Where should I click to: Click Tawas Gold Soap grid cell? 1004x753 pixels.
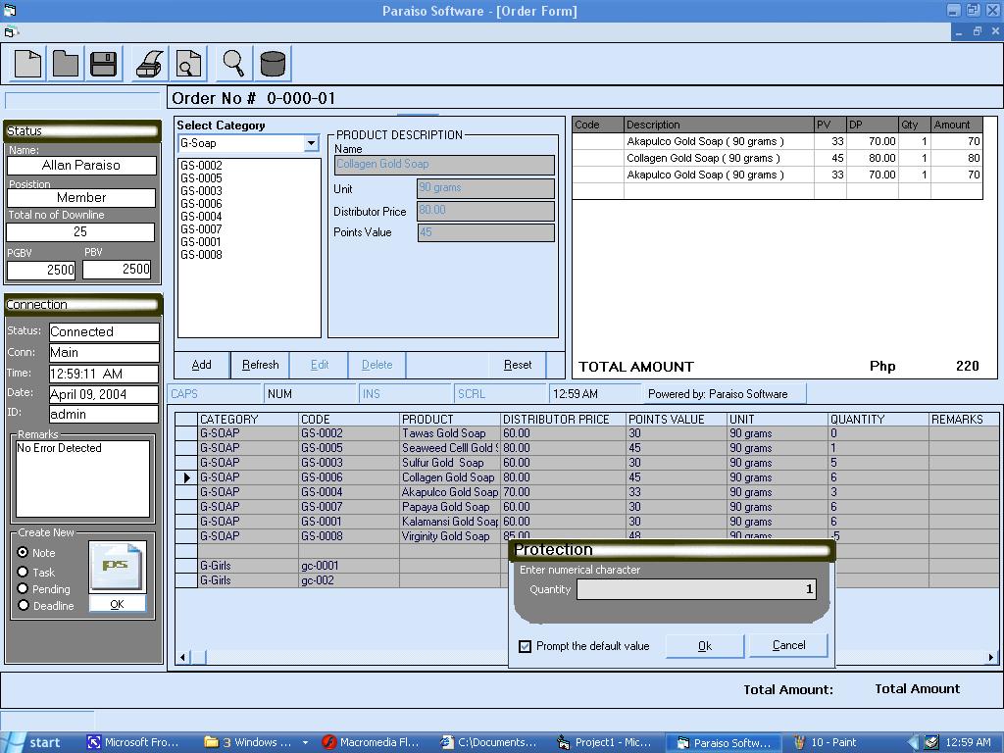pyautogui.click(x=449, y=433)
